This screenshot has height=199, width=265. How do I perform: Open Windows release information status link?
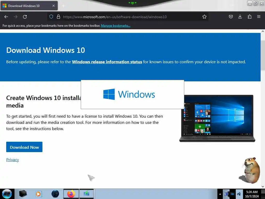pos(107,62)
